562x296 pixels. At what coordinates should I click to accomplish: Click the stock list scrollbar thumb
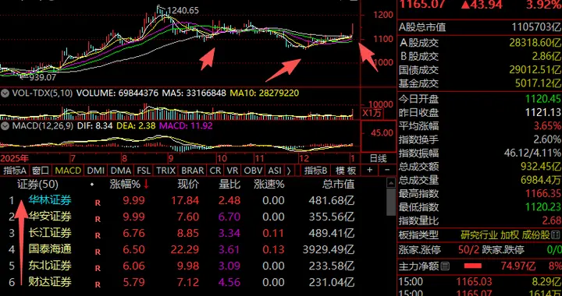click(x=391, y=202)
